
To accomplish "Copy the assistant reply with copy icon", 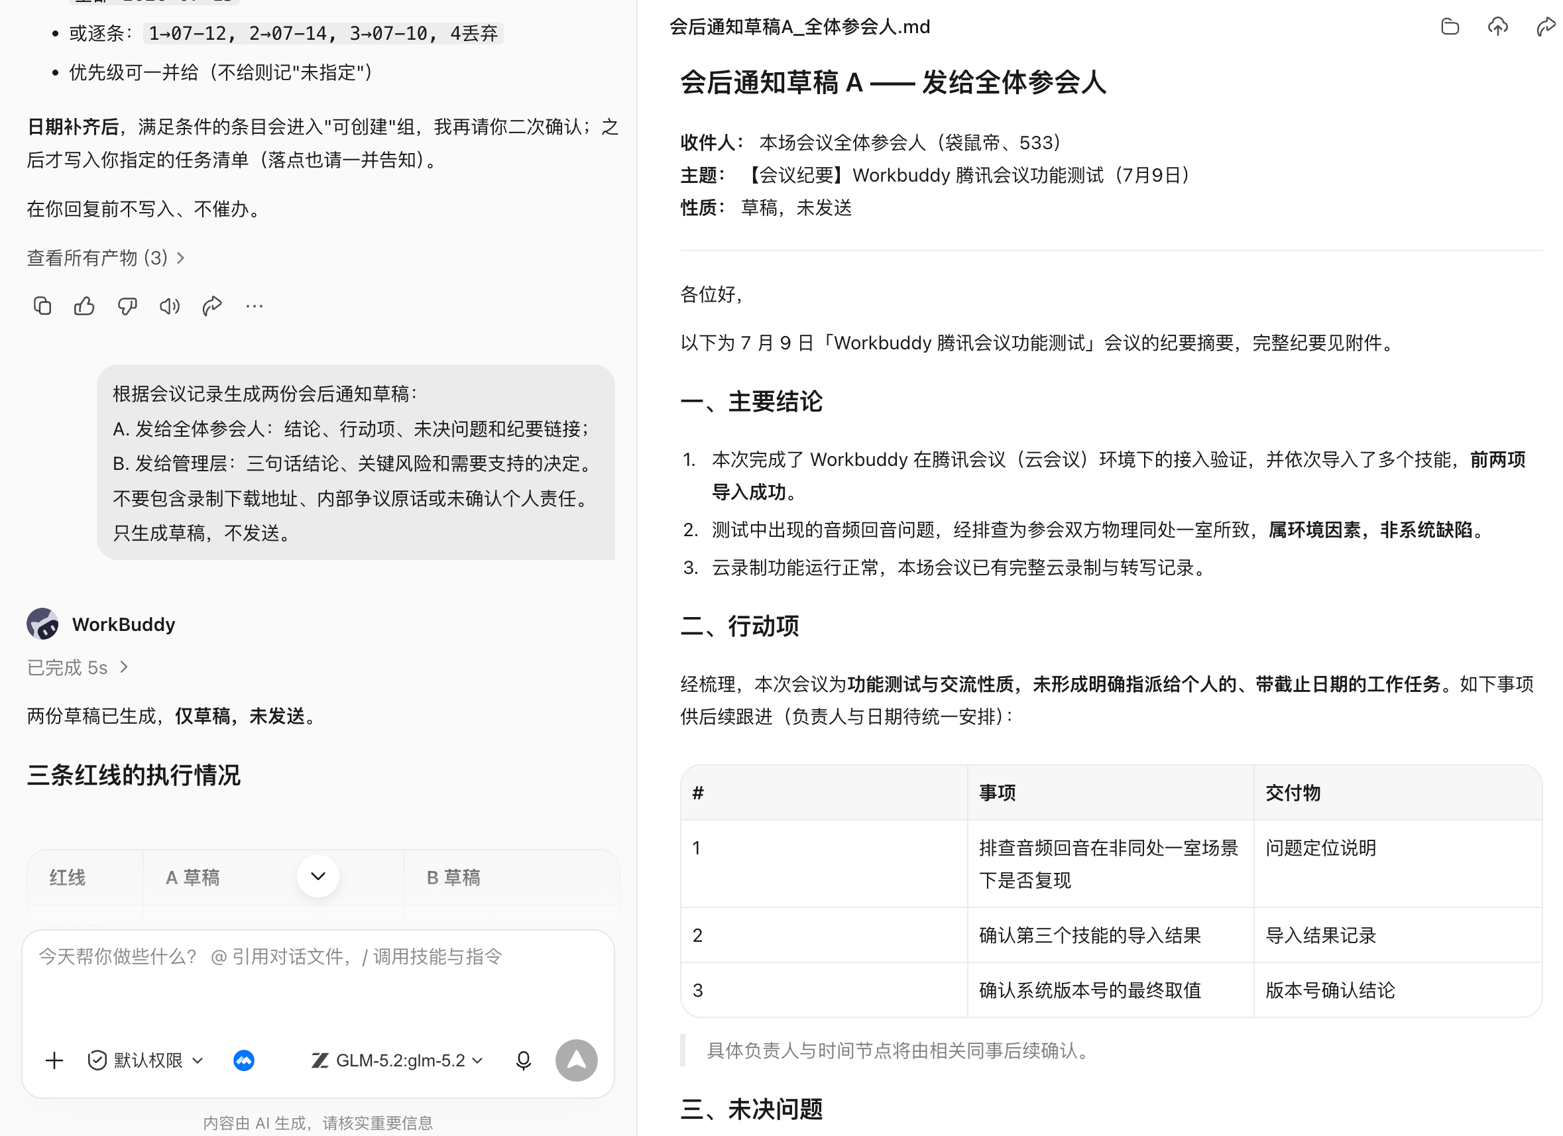I will tap(42, 305).
